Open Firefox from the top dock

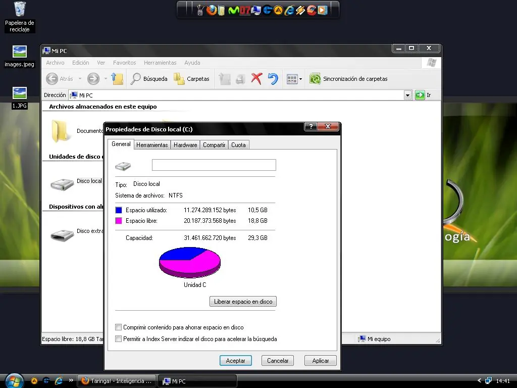click(212, 10)
